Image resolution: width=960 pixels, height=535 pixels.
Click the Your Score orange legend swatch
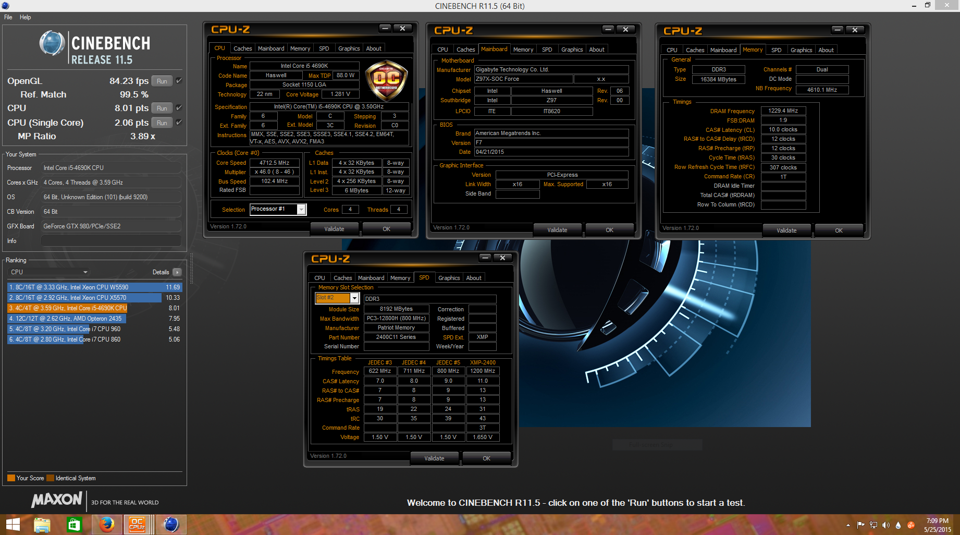click(x=11, y=478)
